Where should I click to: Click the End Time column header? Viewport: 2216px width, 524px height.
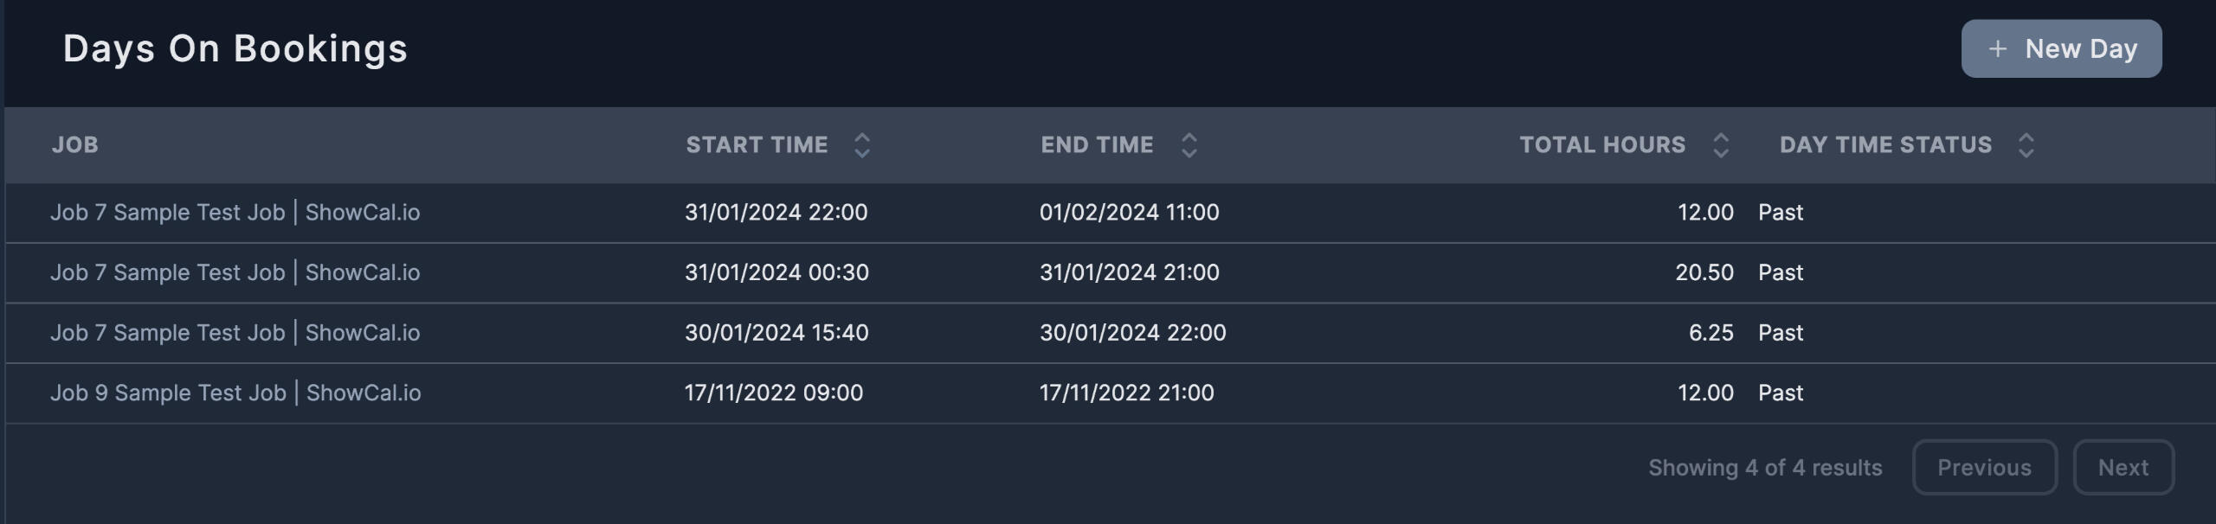pos(1097,145)
